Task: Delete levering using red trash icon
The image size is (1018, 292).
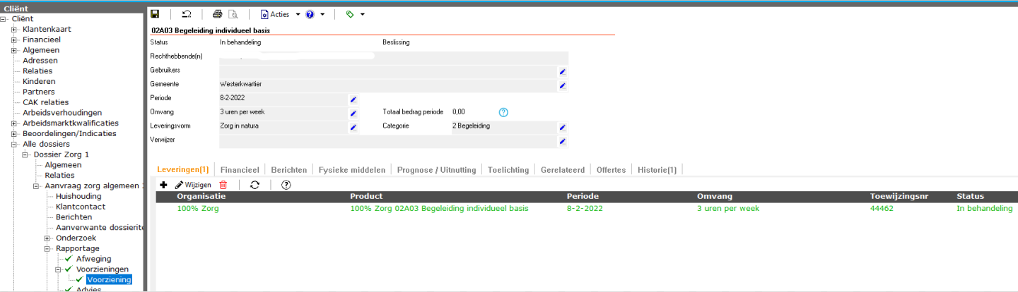Action: tap(223, 185)
